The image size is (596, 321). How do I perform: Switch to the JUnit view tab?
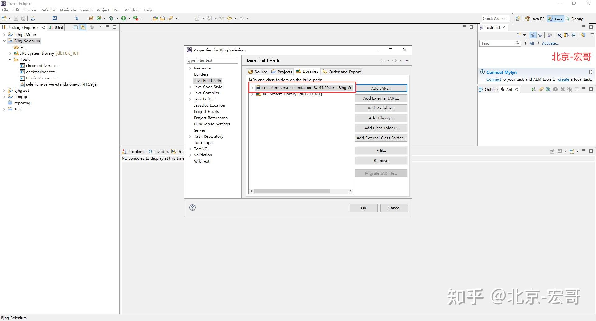pos(56,27)
